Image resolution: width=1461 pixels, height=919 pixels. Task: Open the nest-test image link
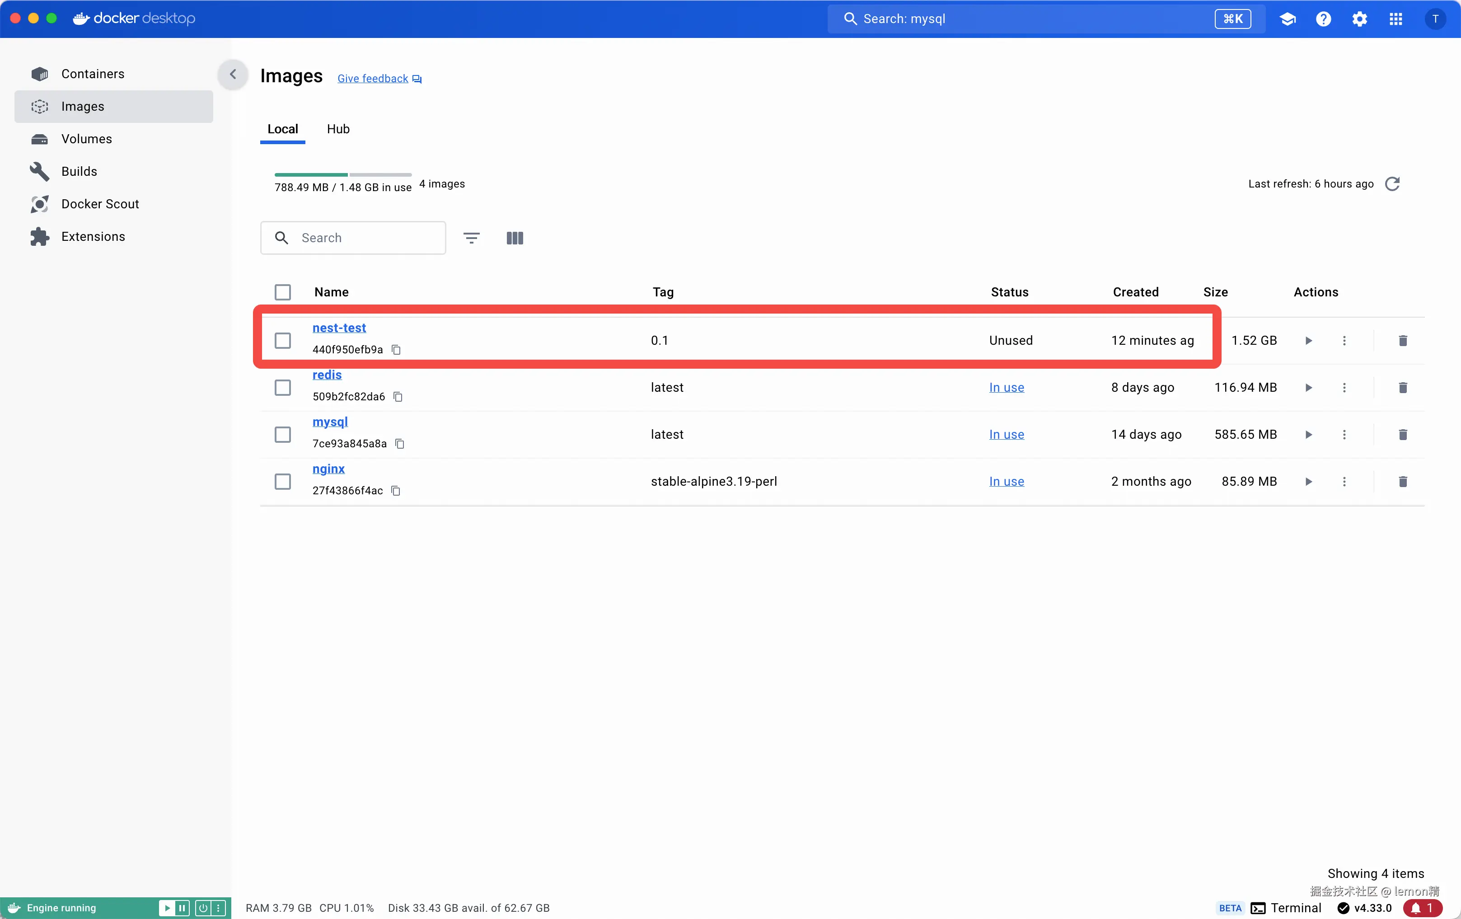[x=339, y=328]
